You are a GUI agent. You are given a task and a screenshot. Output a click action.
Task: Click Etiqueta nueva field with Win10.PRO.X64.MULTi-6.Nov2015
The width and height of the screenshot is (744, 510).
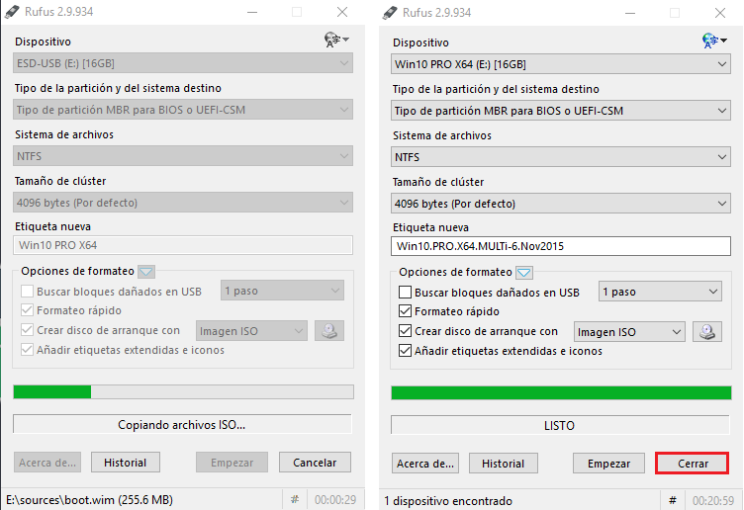561,246
